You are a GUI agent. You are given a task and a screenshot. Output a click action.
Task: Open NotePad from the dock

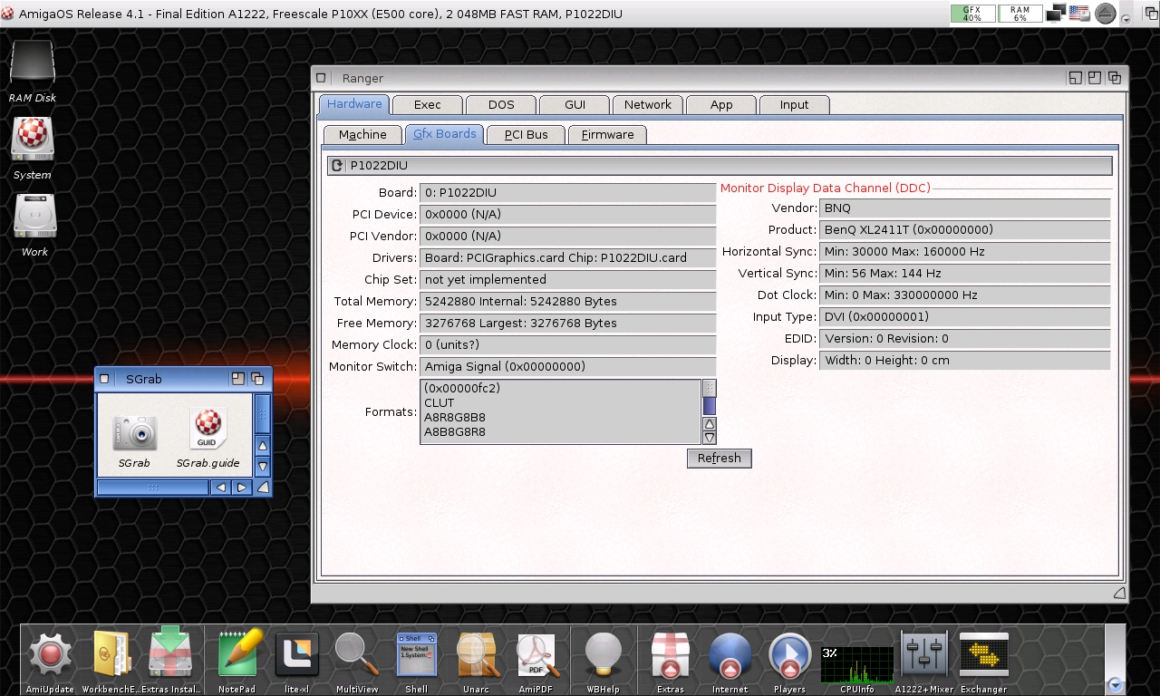[237, 655]
